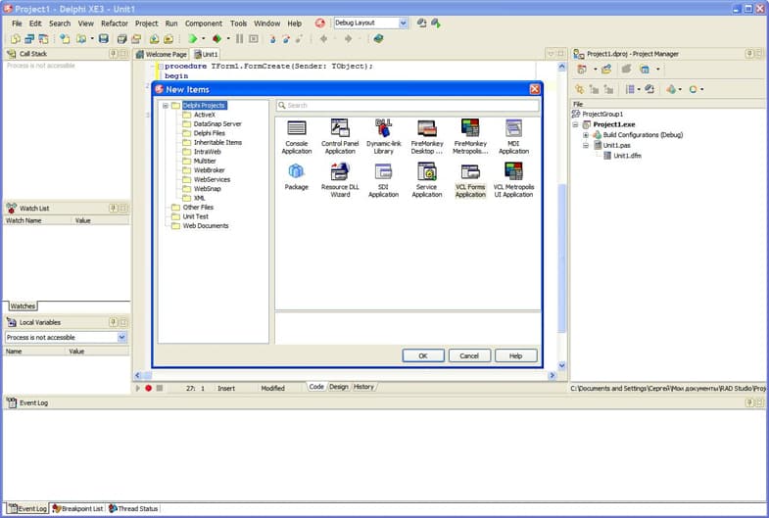Screen dimensions: 769x518
Task: Click the help book toolbar icon
Action: pos(378,39)
